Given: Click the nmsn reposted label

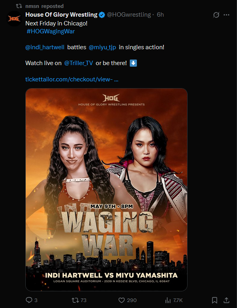Looking at the screenshot, I should coord(44,6).
